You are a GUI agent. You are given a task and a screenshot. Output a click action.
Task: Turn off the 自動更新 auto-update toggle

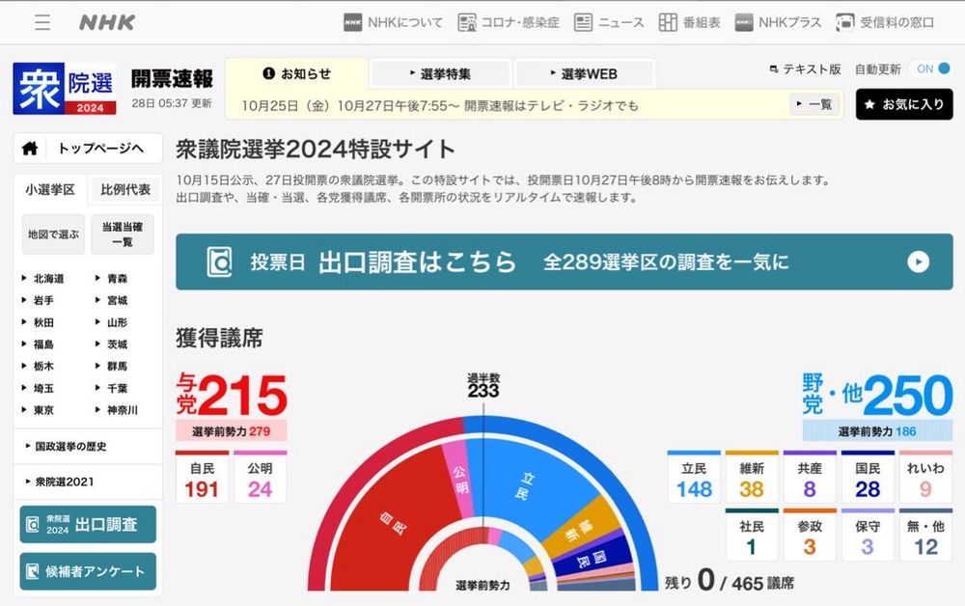[932, 69]
